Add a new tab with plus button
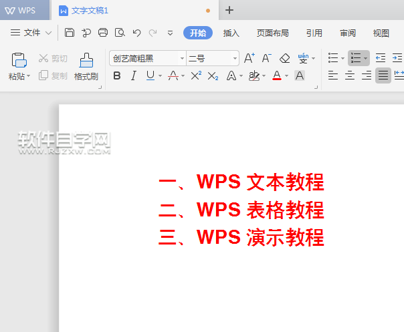Viewport: 404px width, 332px height. tap(229, 10)
